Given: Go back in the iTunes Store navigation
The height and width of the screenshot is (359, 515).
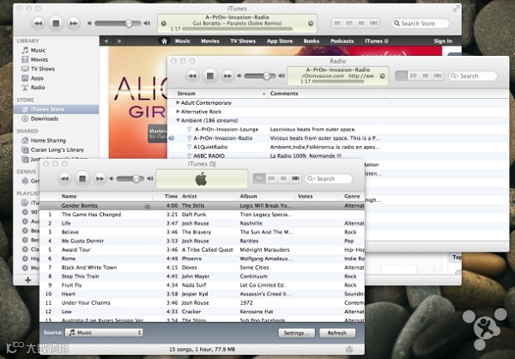Looking at the screenshot, I should click(106, 41).
